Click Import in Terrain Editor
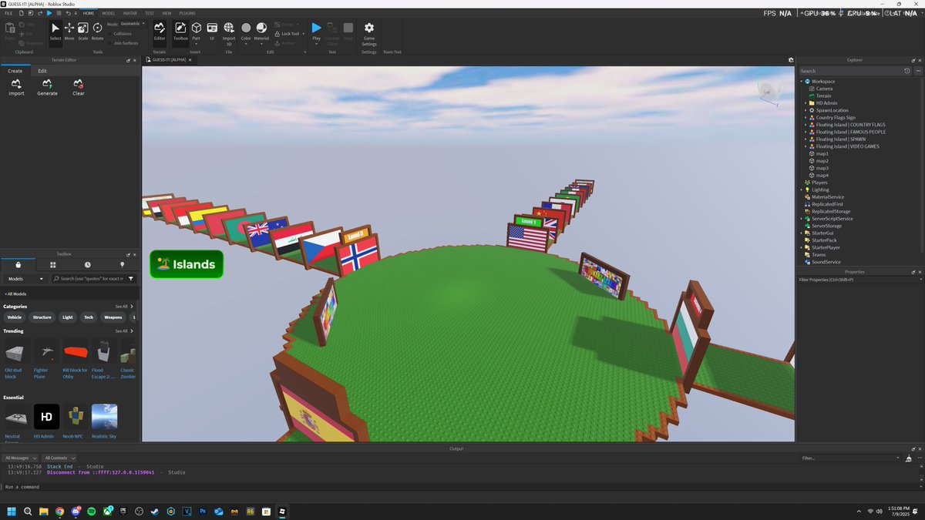The height and width of the screenshot is (520, 925). coord(16,87)
